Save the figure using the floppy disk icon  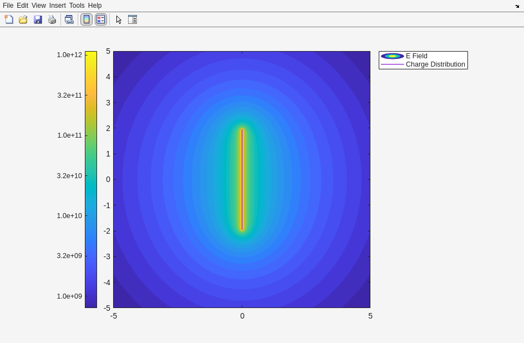38,19
